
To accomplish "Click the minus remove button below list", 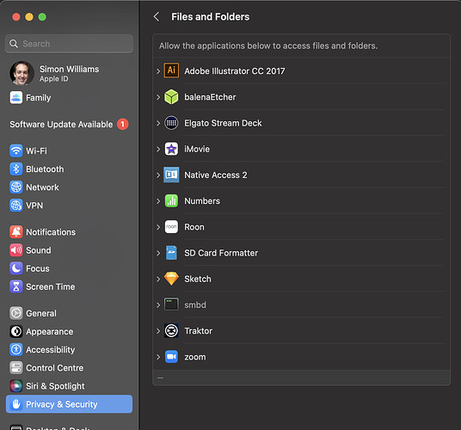I will point(160,378).
